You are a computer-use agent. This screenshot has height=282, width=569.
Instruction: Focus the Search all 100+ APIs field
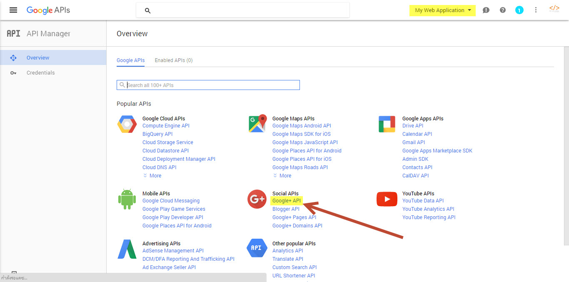tap(208, 85)
